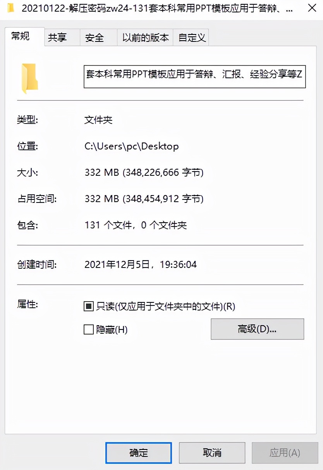The width and height of the screenshot is (323, 470).
Task: Open the 自定义 tab
Action: tap(192, 38)
